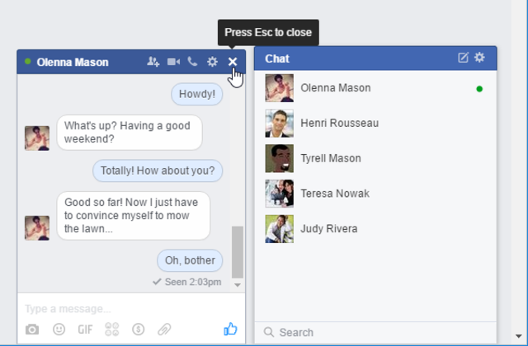Open chat with Judy Rivera
Viewport: 528px width, 346px height.
(x=375, y=229)
